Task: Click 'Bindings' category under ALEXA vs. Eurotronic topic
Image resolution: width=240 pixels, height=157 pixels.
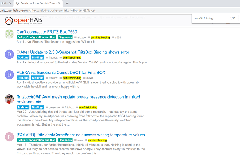Action: coord(38,78)
